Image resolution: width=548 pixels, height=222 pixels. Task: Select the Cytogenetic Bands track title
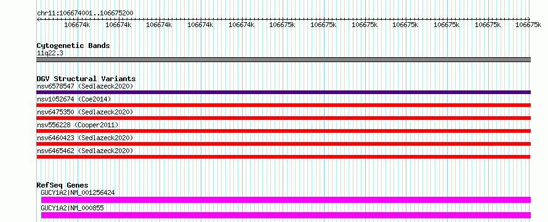[73, 46]
